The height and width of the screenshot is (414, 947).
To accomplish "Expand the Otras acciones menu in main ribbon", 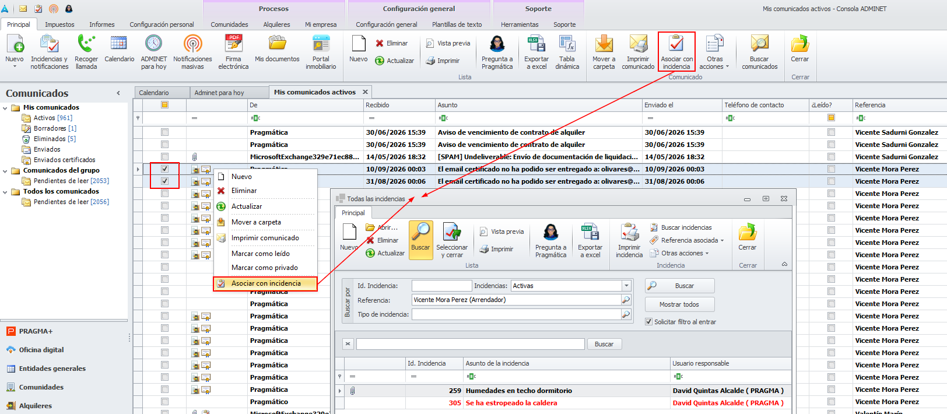I will 714,52.
